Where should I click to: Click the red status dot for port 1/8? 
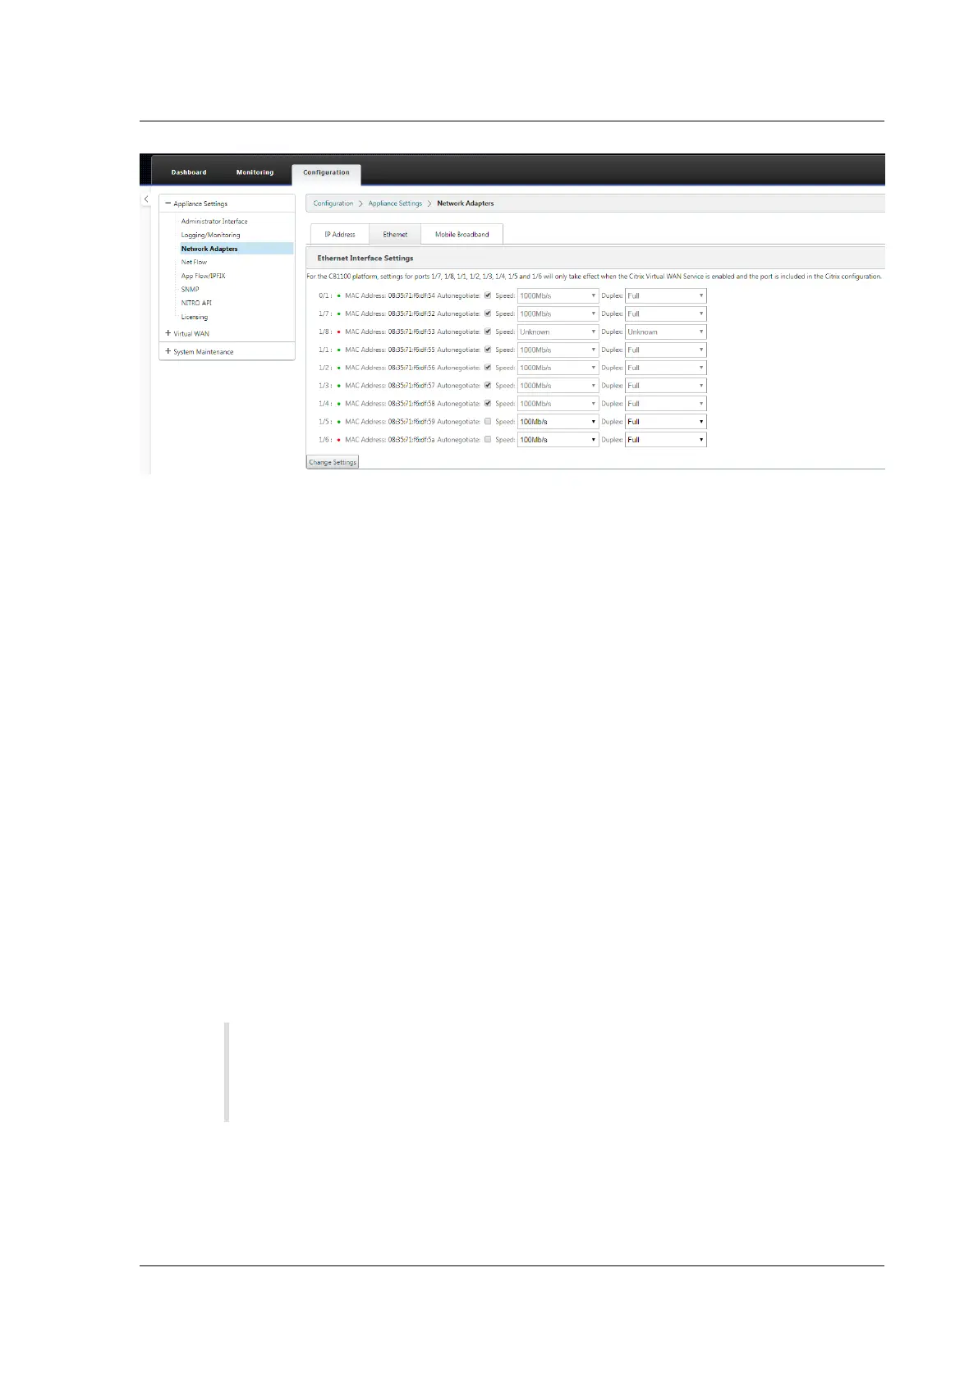[x=338, y=332]
